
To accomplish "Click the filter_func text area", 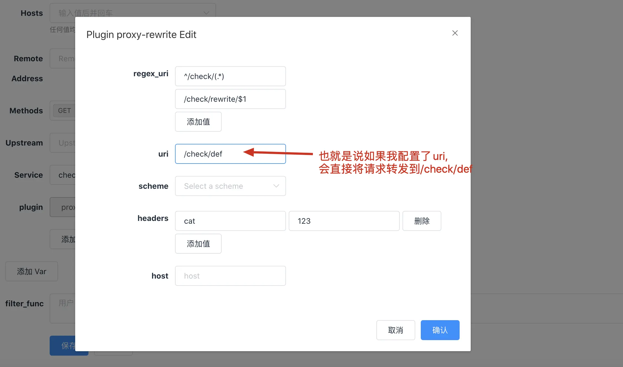I will [63, 308].
